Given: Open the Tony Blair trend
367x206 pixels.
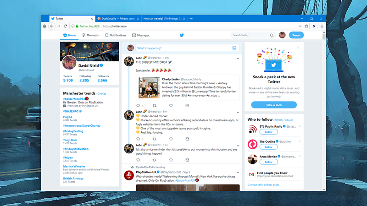Looking at the screenshot, I should click(70, 140).
